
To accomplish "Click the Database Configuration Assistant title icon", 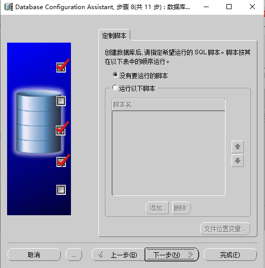I will 9,7.
